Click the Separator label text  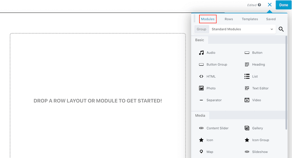click(x=214, y=100)
